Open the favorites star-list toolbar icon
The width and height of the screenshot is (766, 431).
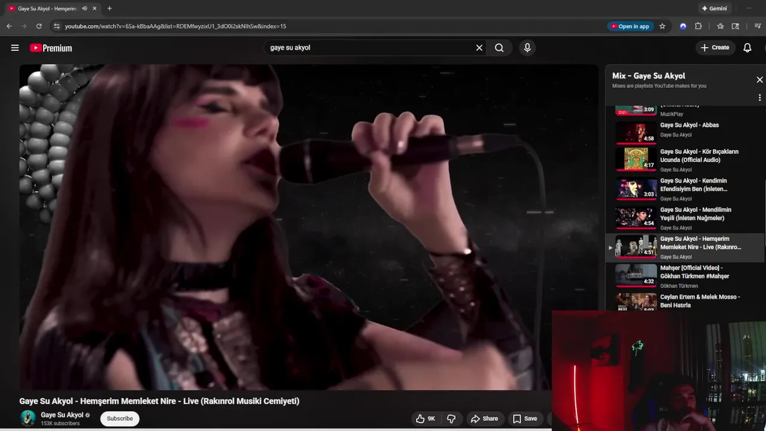[x=721, y=26]
